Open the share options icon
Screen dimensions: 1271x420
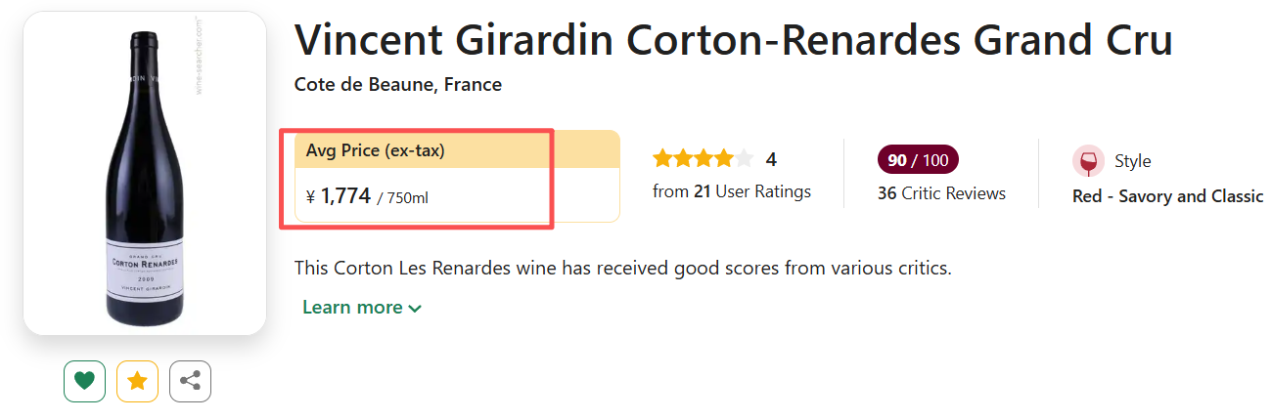coord(190,381)
